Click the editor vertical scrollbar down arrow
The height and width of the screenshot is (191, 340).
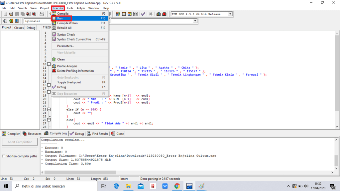pos(337,126)
